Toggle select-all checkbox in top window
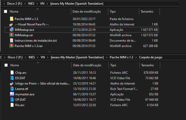Image resolution: width=186 pixels, height=120 pixels. (x=6, y=12)
